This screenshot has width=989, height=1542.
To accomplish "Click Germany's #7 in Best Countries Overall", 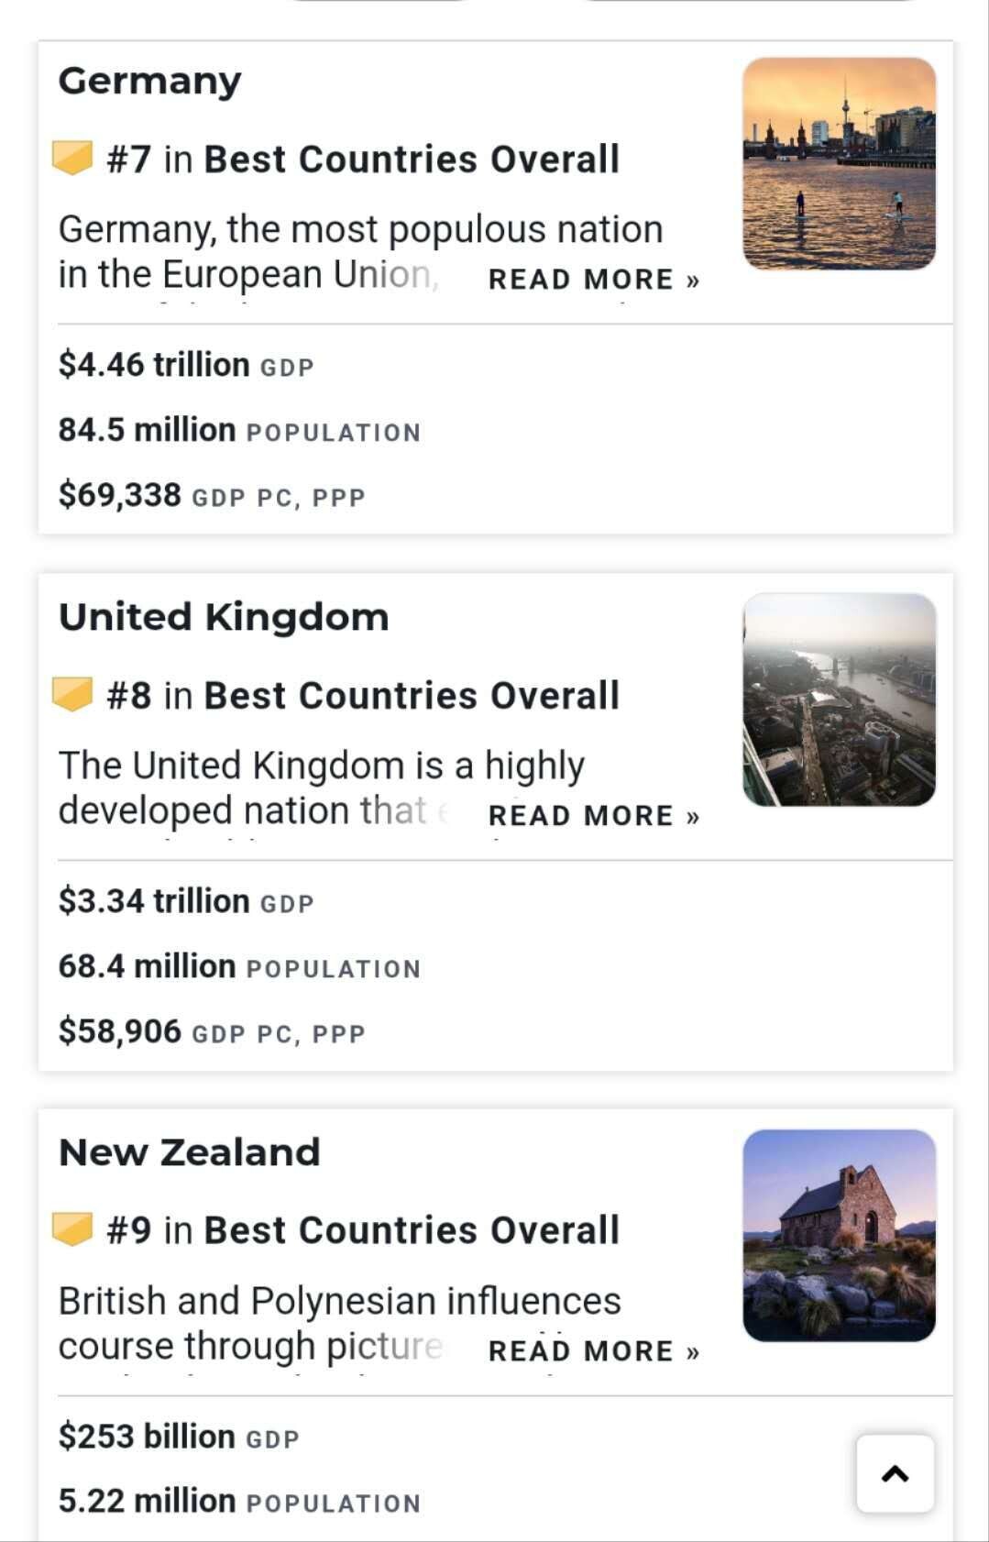I will coord(363,160).
